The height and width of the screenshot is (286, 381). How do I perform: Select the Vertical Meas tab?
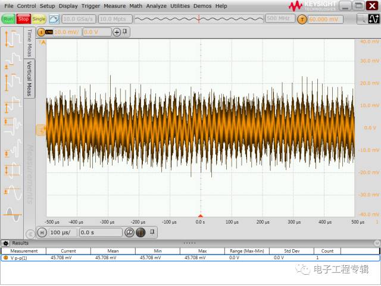click(29, 78)
